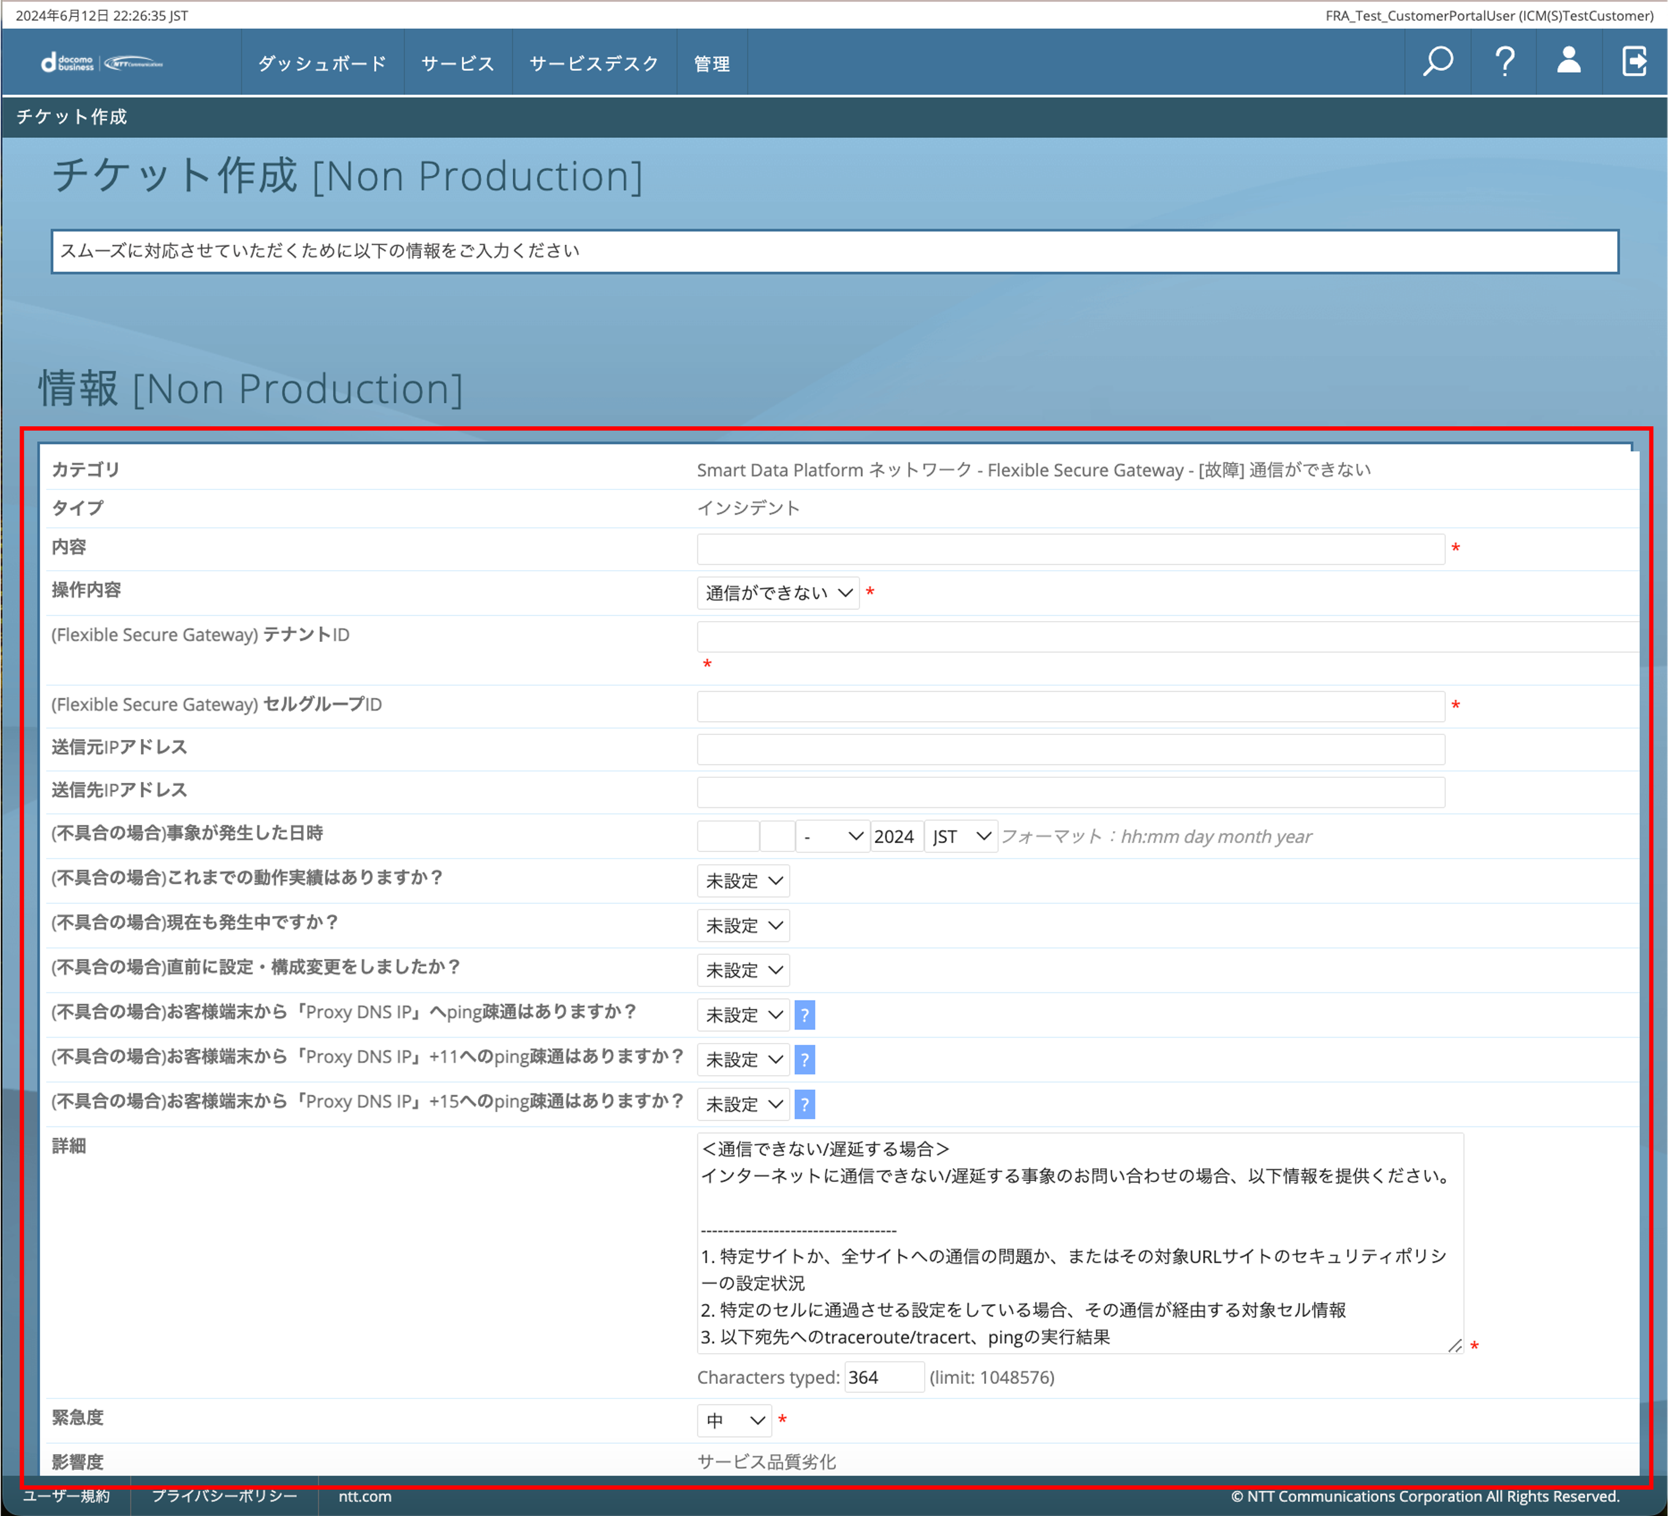Viewport: 1668px width, 1516px height.
Task: Click the day input field
Action: [x=778, y=836]
